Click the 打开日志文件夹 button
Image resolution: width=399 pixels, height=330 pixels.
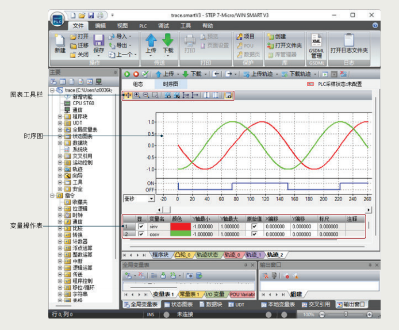[x=348, y=43]
